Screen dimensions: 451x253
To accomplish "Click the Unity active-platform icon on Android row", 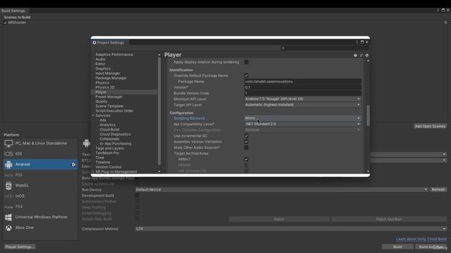I will [73, 164].
